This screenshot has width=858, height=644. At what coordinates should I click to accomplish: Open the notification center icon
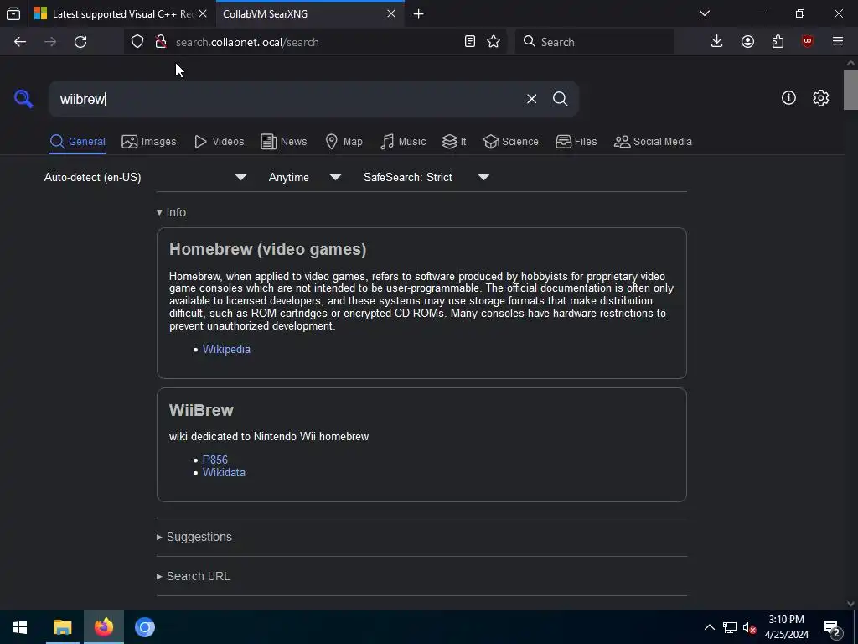(832, 627)
